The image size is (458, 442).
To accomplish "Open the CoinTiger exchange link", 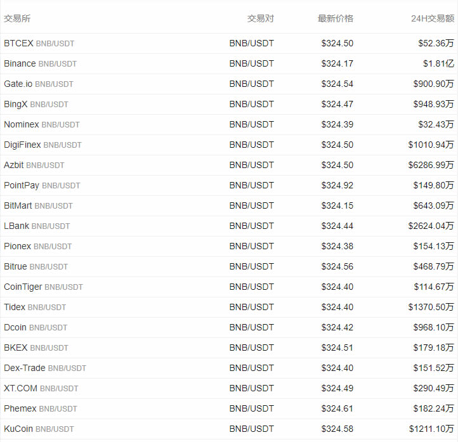I will tap(23, 287).
